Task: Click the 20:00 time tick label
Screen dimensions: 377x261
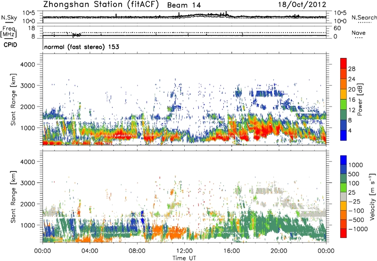Action: click(279, 251)
